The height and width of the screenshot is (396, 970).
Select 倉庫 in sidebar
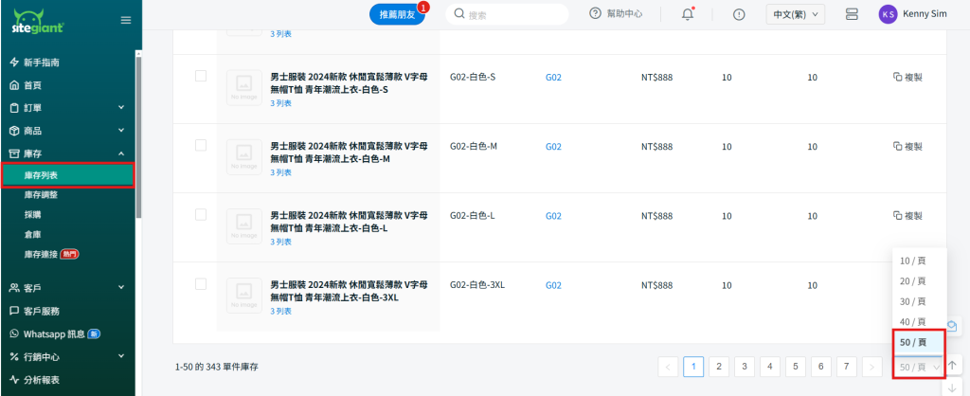pyautogui.click(x=32, y=235)
